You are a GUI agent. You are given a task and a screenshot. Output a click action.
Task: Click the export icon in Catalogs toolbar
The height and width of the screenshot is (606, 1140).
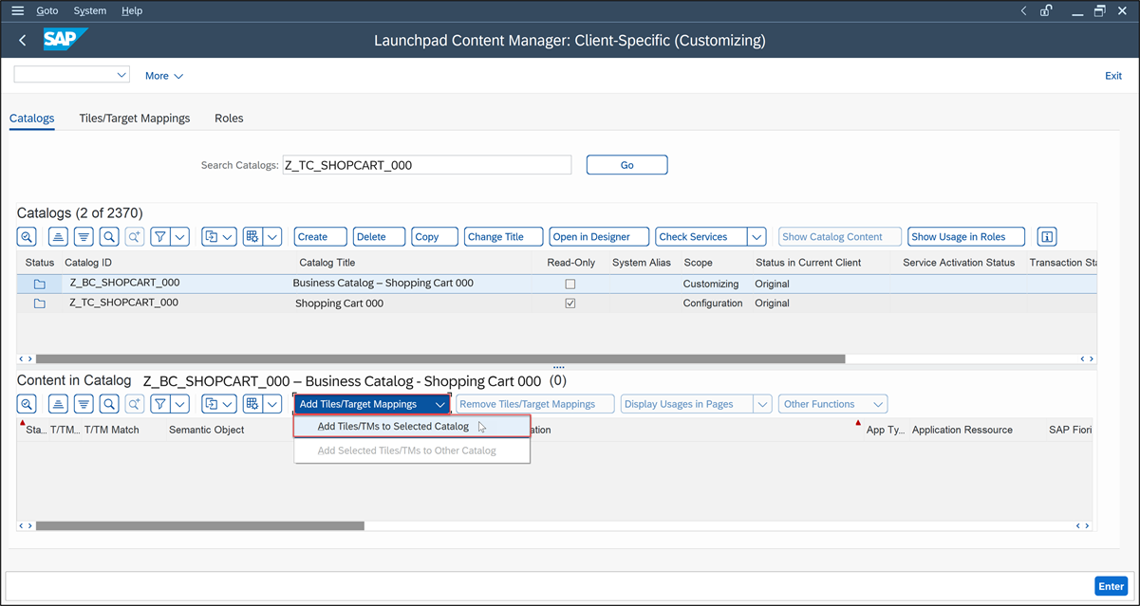(x=211, y=237)
